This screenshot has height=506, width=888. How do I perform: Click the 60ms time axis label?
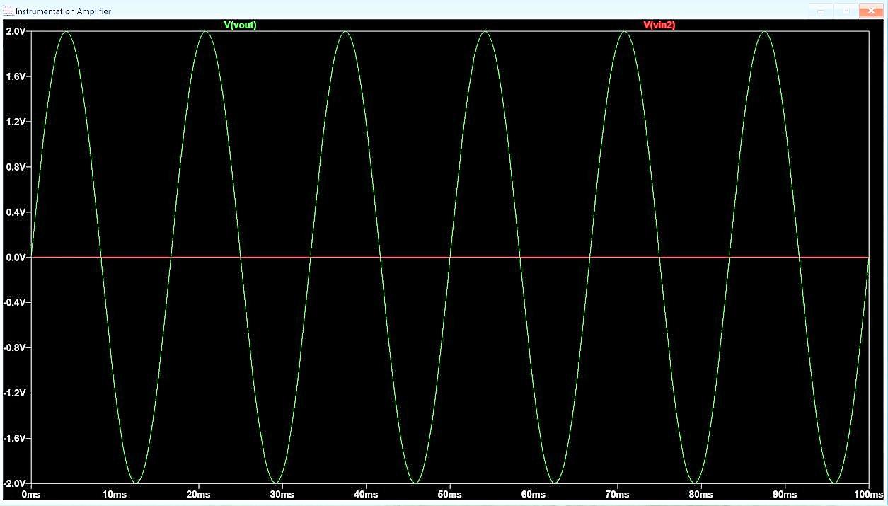tap(533, 494)
